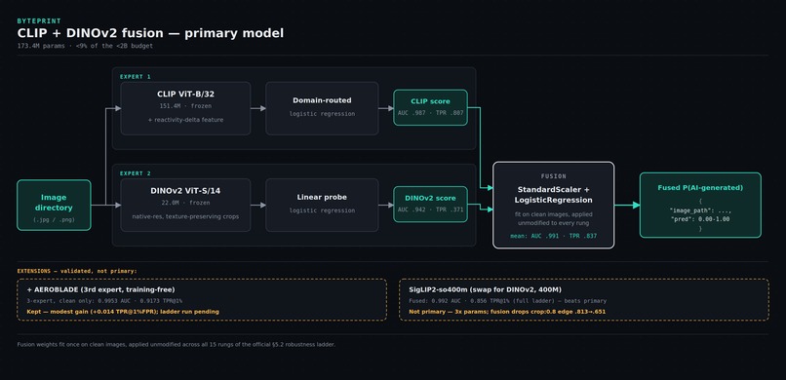Click the Domain-routed logistic regression box
Screen dimensions: 786x380
click(x=322, y=108)
